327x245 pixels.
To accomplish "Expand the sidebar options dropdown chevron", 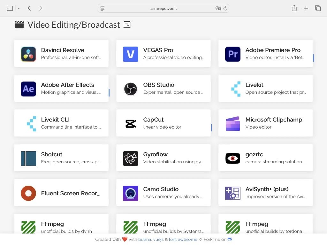I will [19, 8].
